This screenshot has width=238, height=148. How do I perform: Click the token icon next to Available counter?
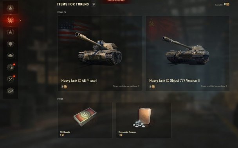pos(228,4)
